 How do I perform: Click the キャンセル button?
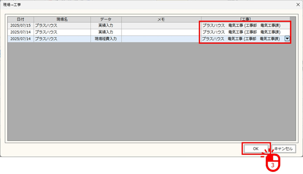[284, 149]
